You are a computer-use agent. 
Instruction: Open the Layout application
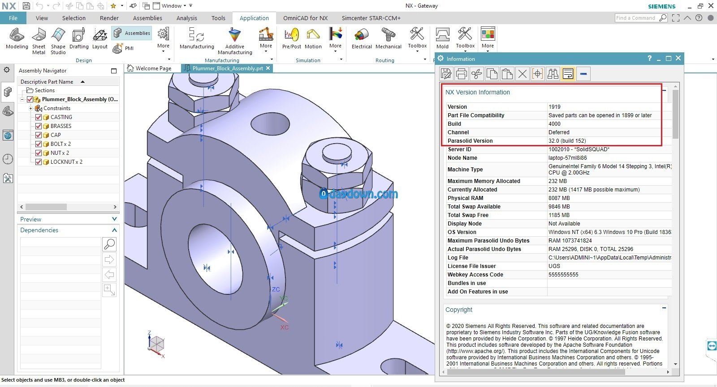(x=100, y=38)
